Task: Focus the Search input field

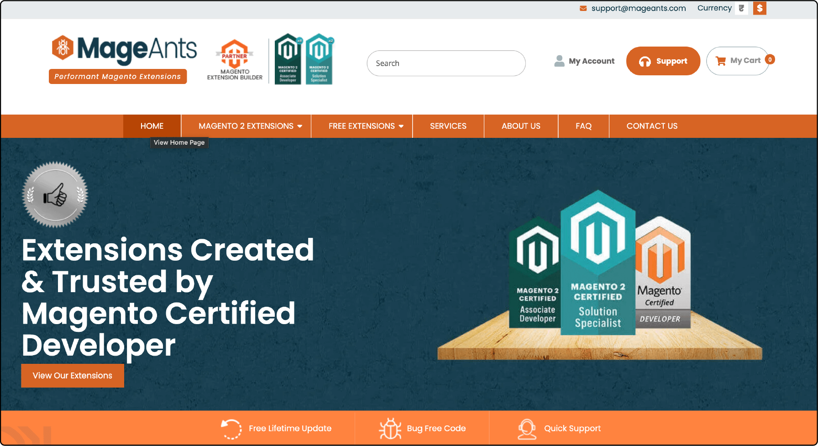Action: point(446,63)
